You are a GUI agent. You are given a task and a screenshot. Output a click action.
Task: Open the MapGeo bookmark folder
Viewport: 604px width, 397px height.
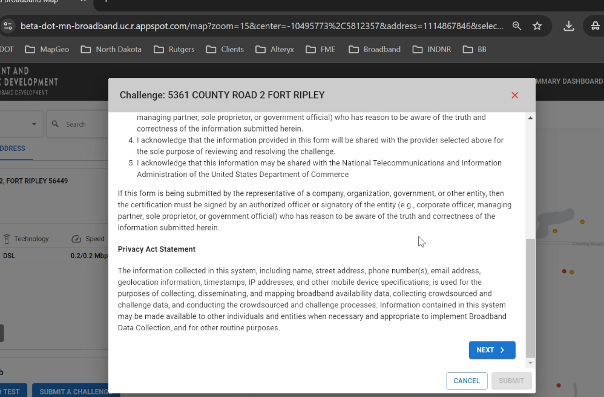click(x=47, y=49)
